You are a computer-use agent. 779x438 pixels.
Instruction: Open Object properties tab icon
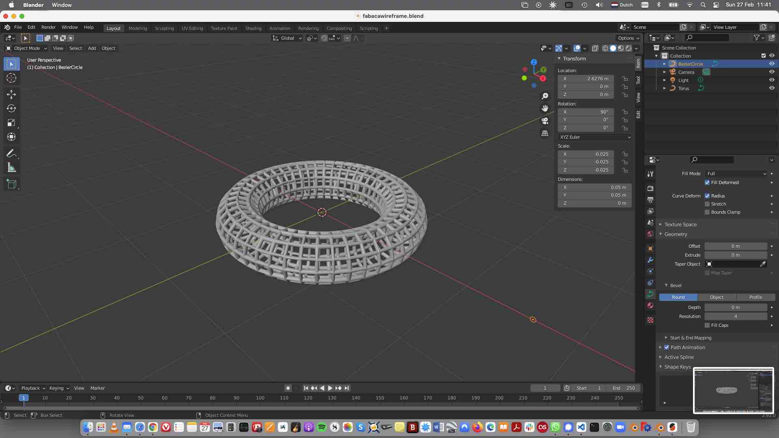click(x=650, y=249)
